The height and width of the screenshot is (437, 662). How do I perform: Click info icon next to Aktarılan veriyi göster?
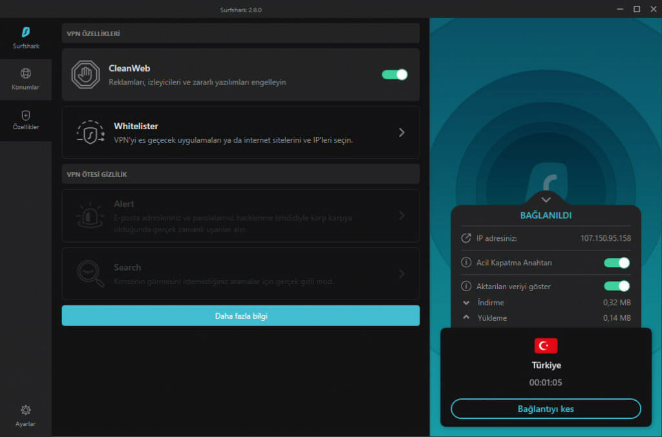point(465,286)
